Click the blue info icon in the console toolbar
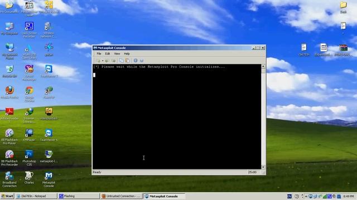 tap(136, 61)
